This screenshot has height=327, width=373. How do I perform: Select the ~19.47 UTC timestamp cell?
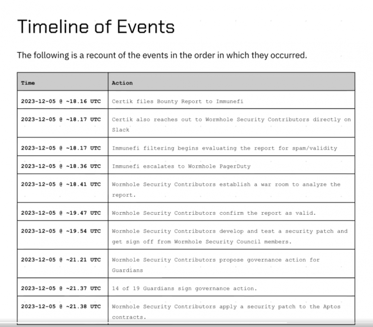coord(63,212)
